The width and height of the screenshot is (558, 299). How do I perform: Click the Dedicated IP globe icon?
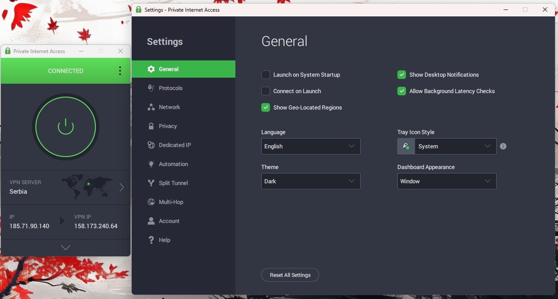pyautogui.click(x=151, y=145)
